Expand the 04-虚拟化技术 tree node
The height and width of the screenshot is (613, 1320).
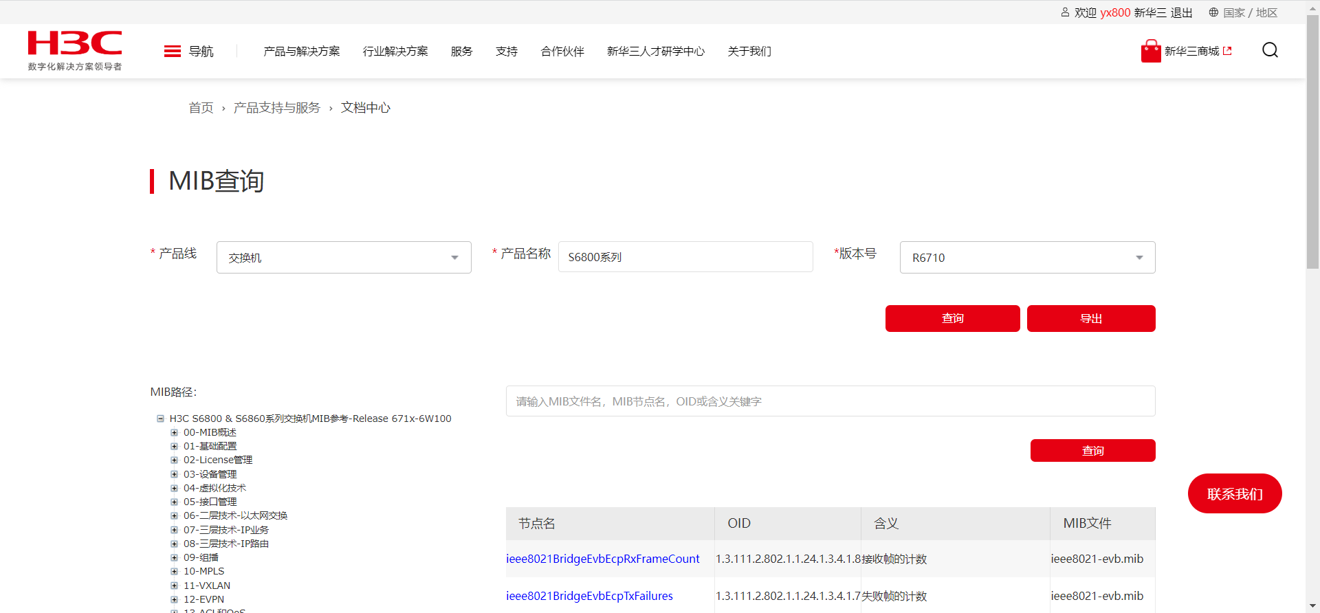point(174,488)
